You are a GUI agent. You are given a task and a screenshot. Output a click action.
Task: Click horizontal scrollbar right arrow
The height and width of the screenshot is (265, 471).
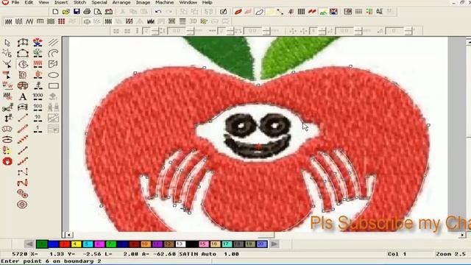(x=462, y=235)
